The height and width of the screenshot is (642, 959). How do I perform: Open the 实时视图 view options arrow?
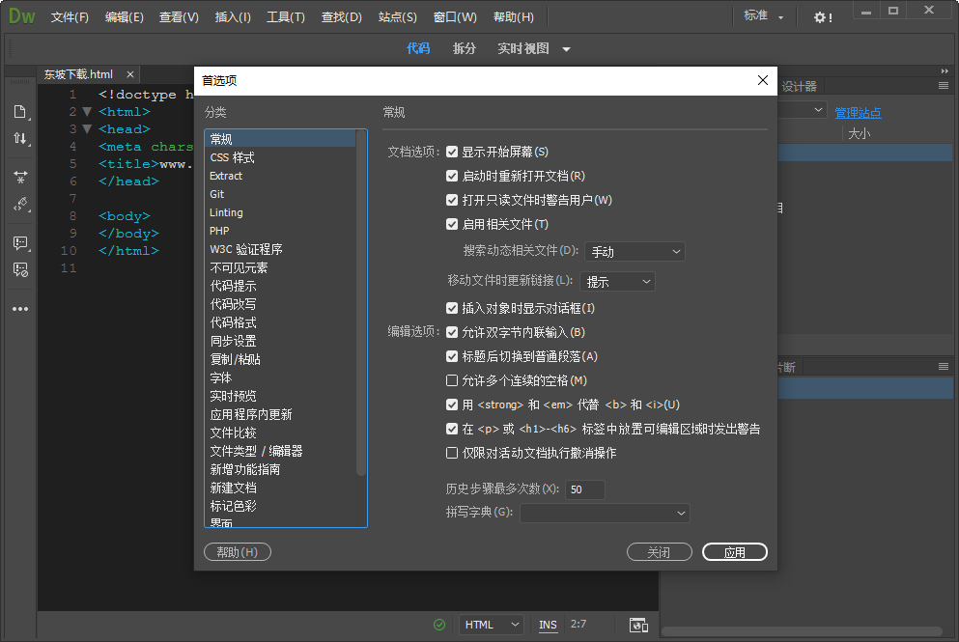(566, 49)
